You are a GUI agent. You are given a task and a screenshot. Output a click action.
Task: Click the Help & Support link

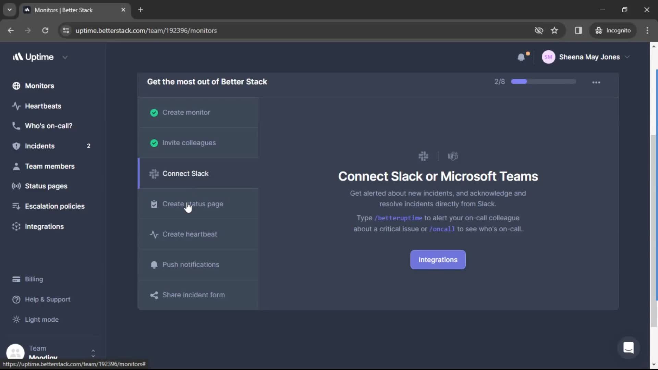47,299
